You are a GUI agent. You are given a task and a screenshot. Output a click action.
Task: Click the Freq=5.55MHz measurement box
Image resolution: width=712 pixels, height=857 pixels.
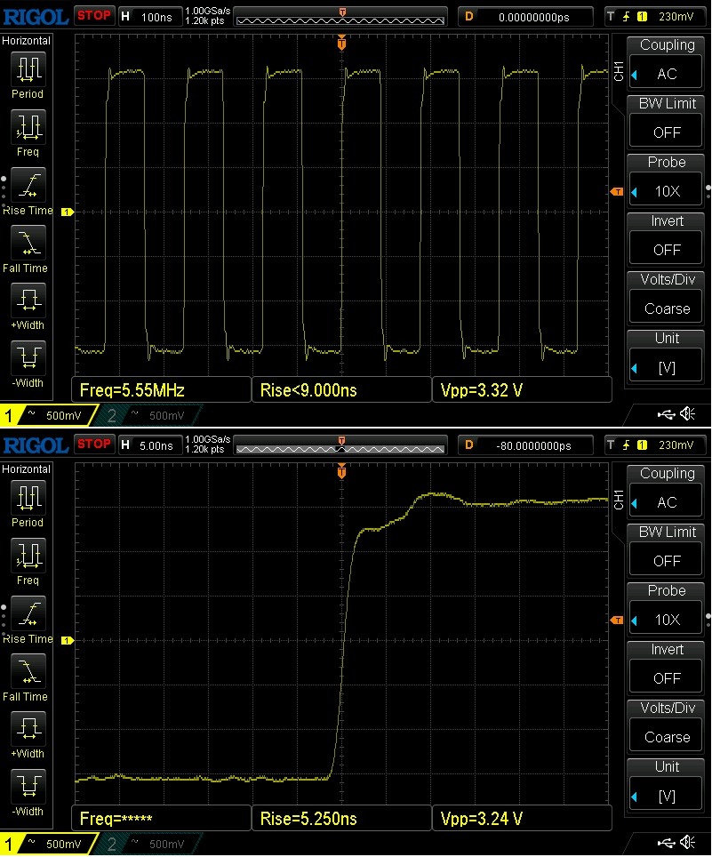(x=161, y=389)
